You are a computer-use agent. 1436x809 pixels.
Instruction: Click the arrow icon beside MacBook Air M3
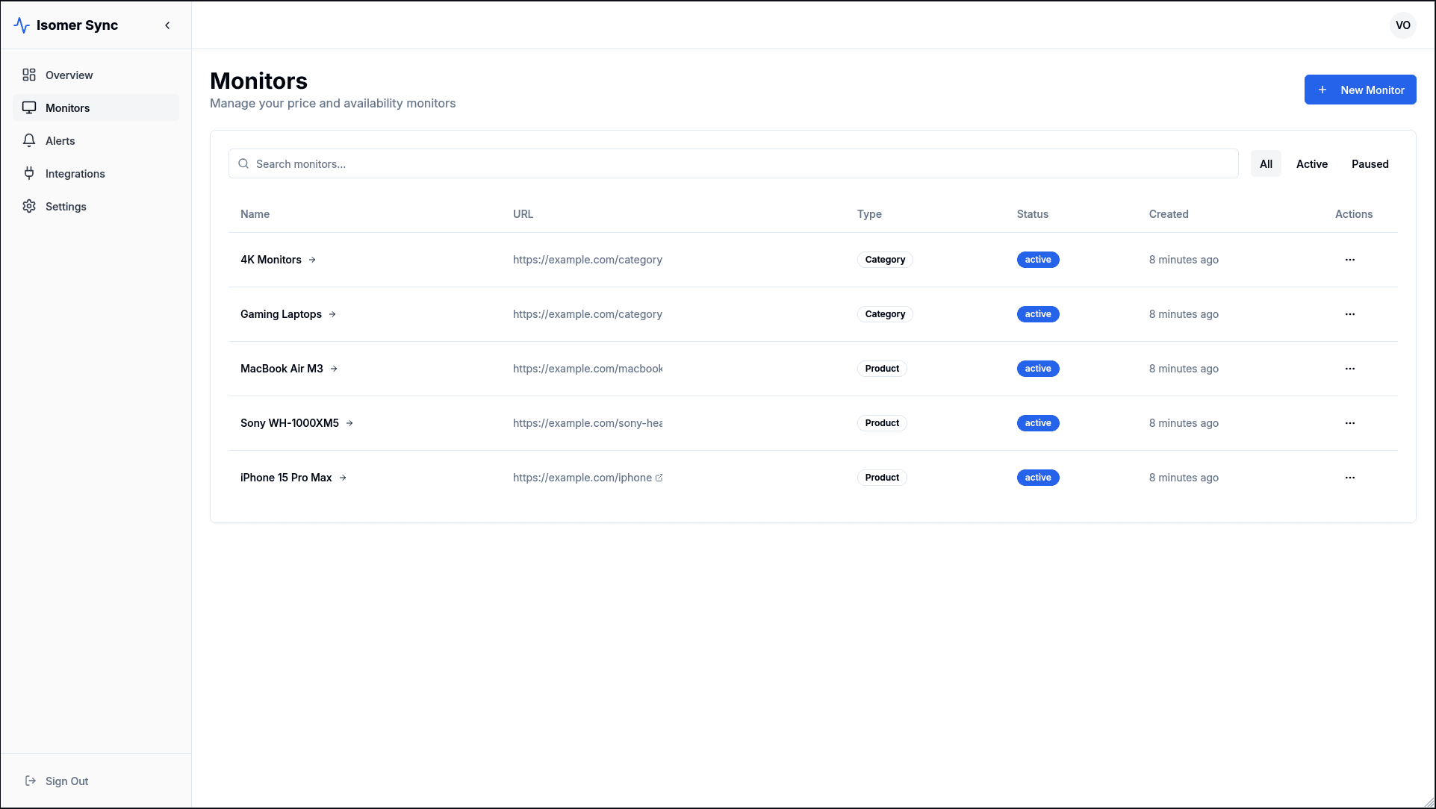[x=333, y=368]
